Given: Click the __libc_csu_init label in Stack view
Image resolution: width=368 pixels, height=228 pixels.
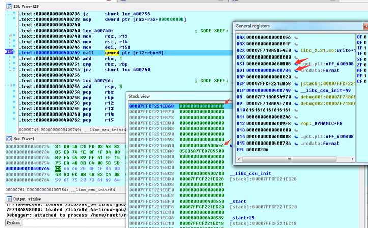Looking at the screenshot, I should coord(250,173).
